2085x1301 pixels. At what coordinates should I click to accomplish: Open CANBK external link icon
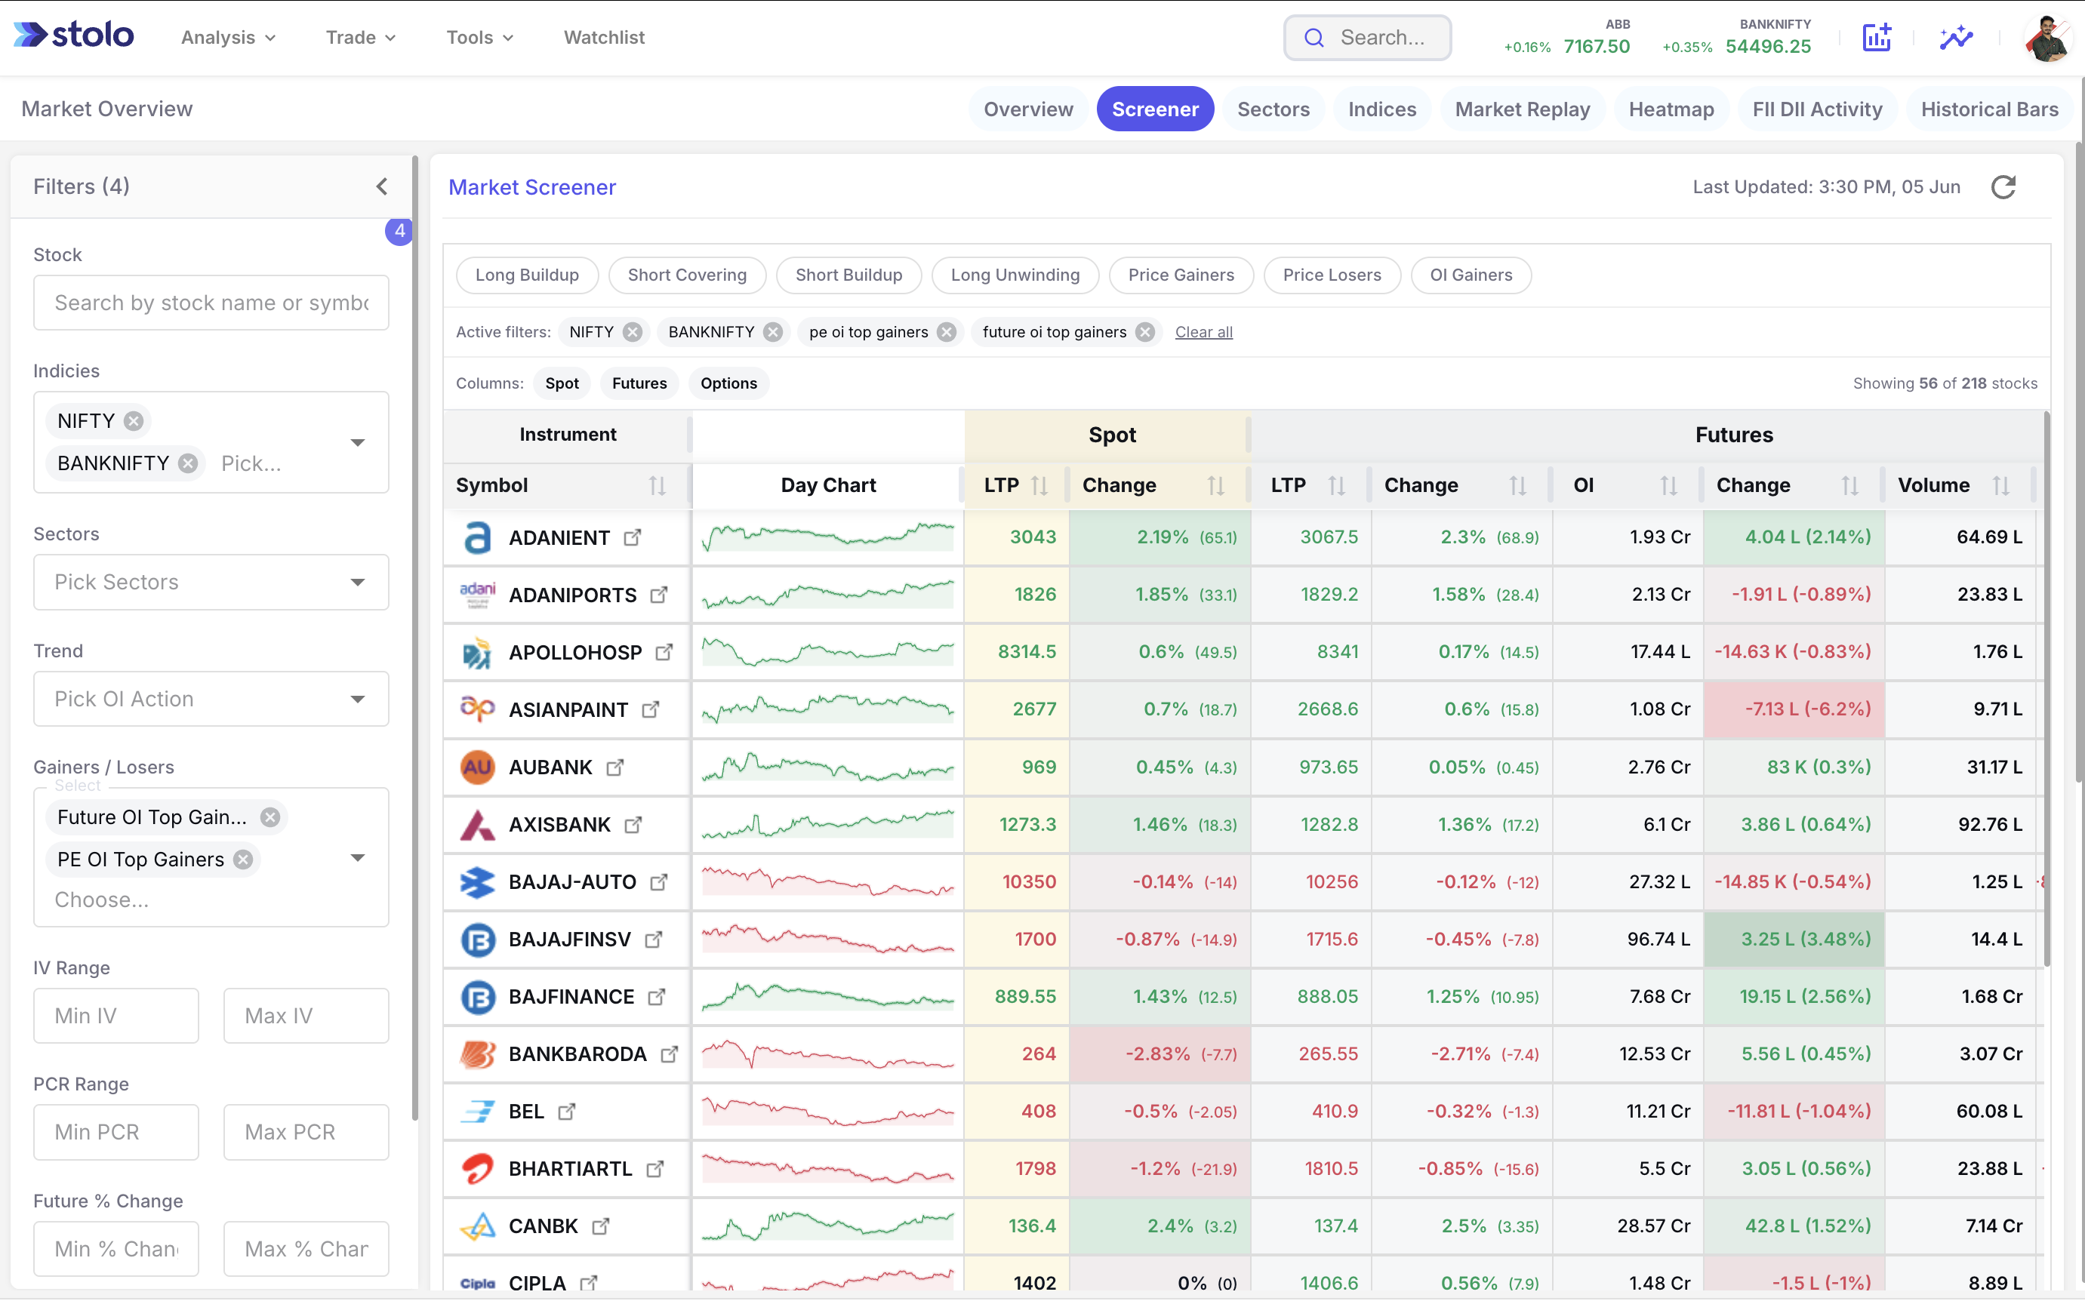601,1226
